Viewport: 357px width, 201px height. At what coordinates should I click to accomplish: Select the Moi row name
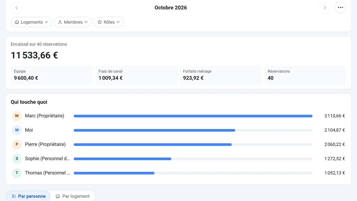click(29, 130)
